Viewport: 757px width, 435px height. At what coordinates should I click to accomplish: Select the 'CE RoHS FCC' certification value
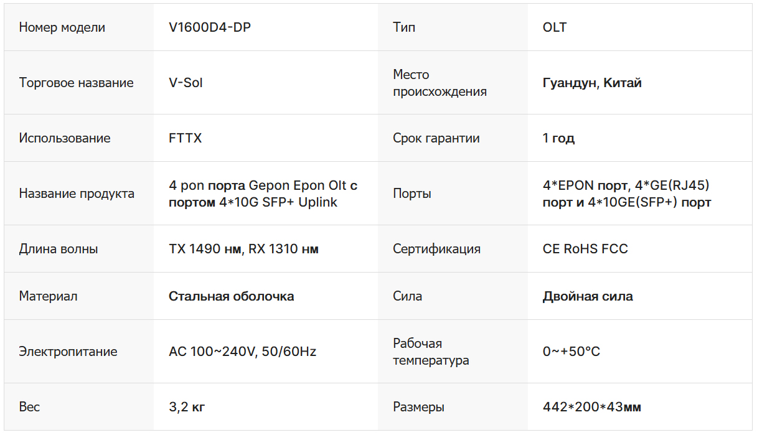585,249
